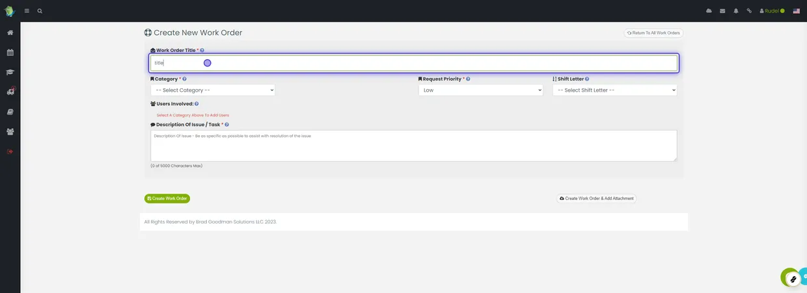Open notifications bell icon

pyautogui.click(x=736, y=11)
